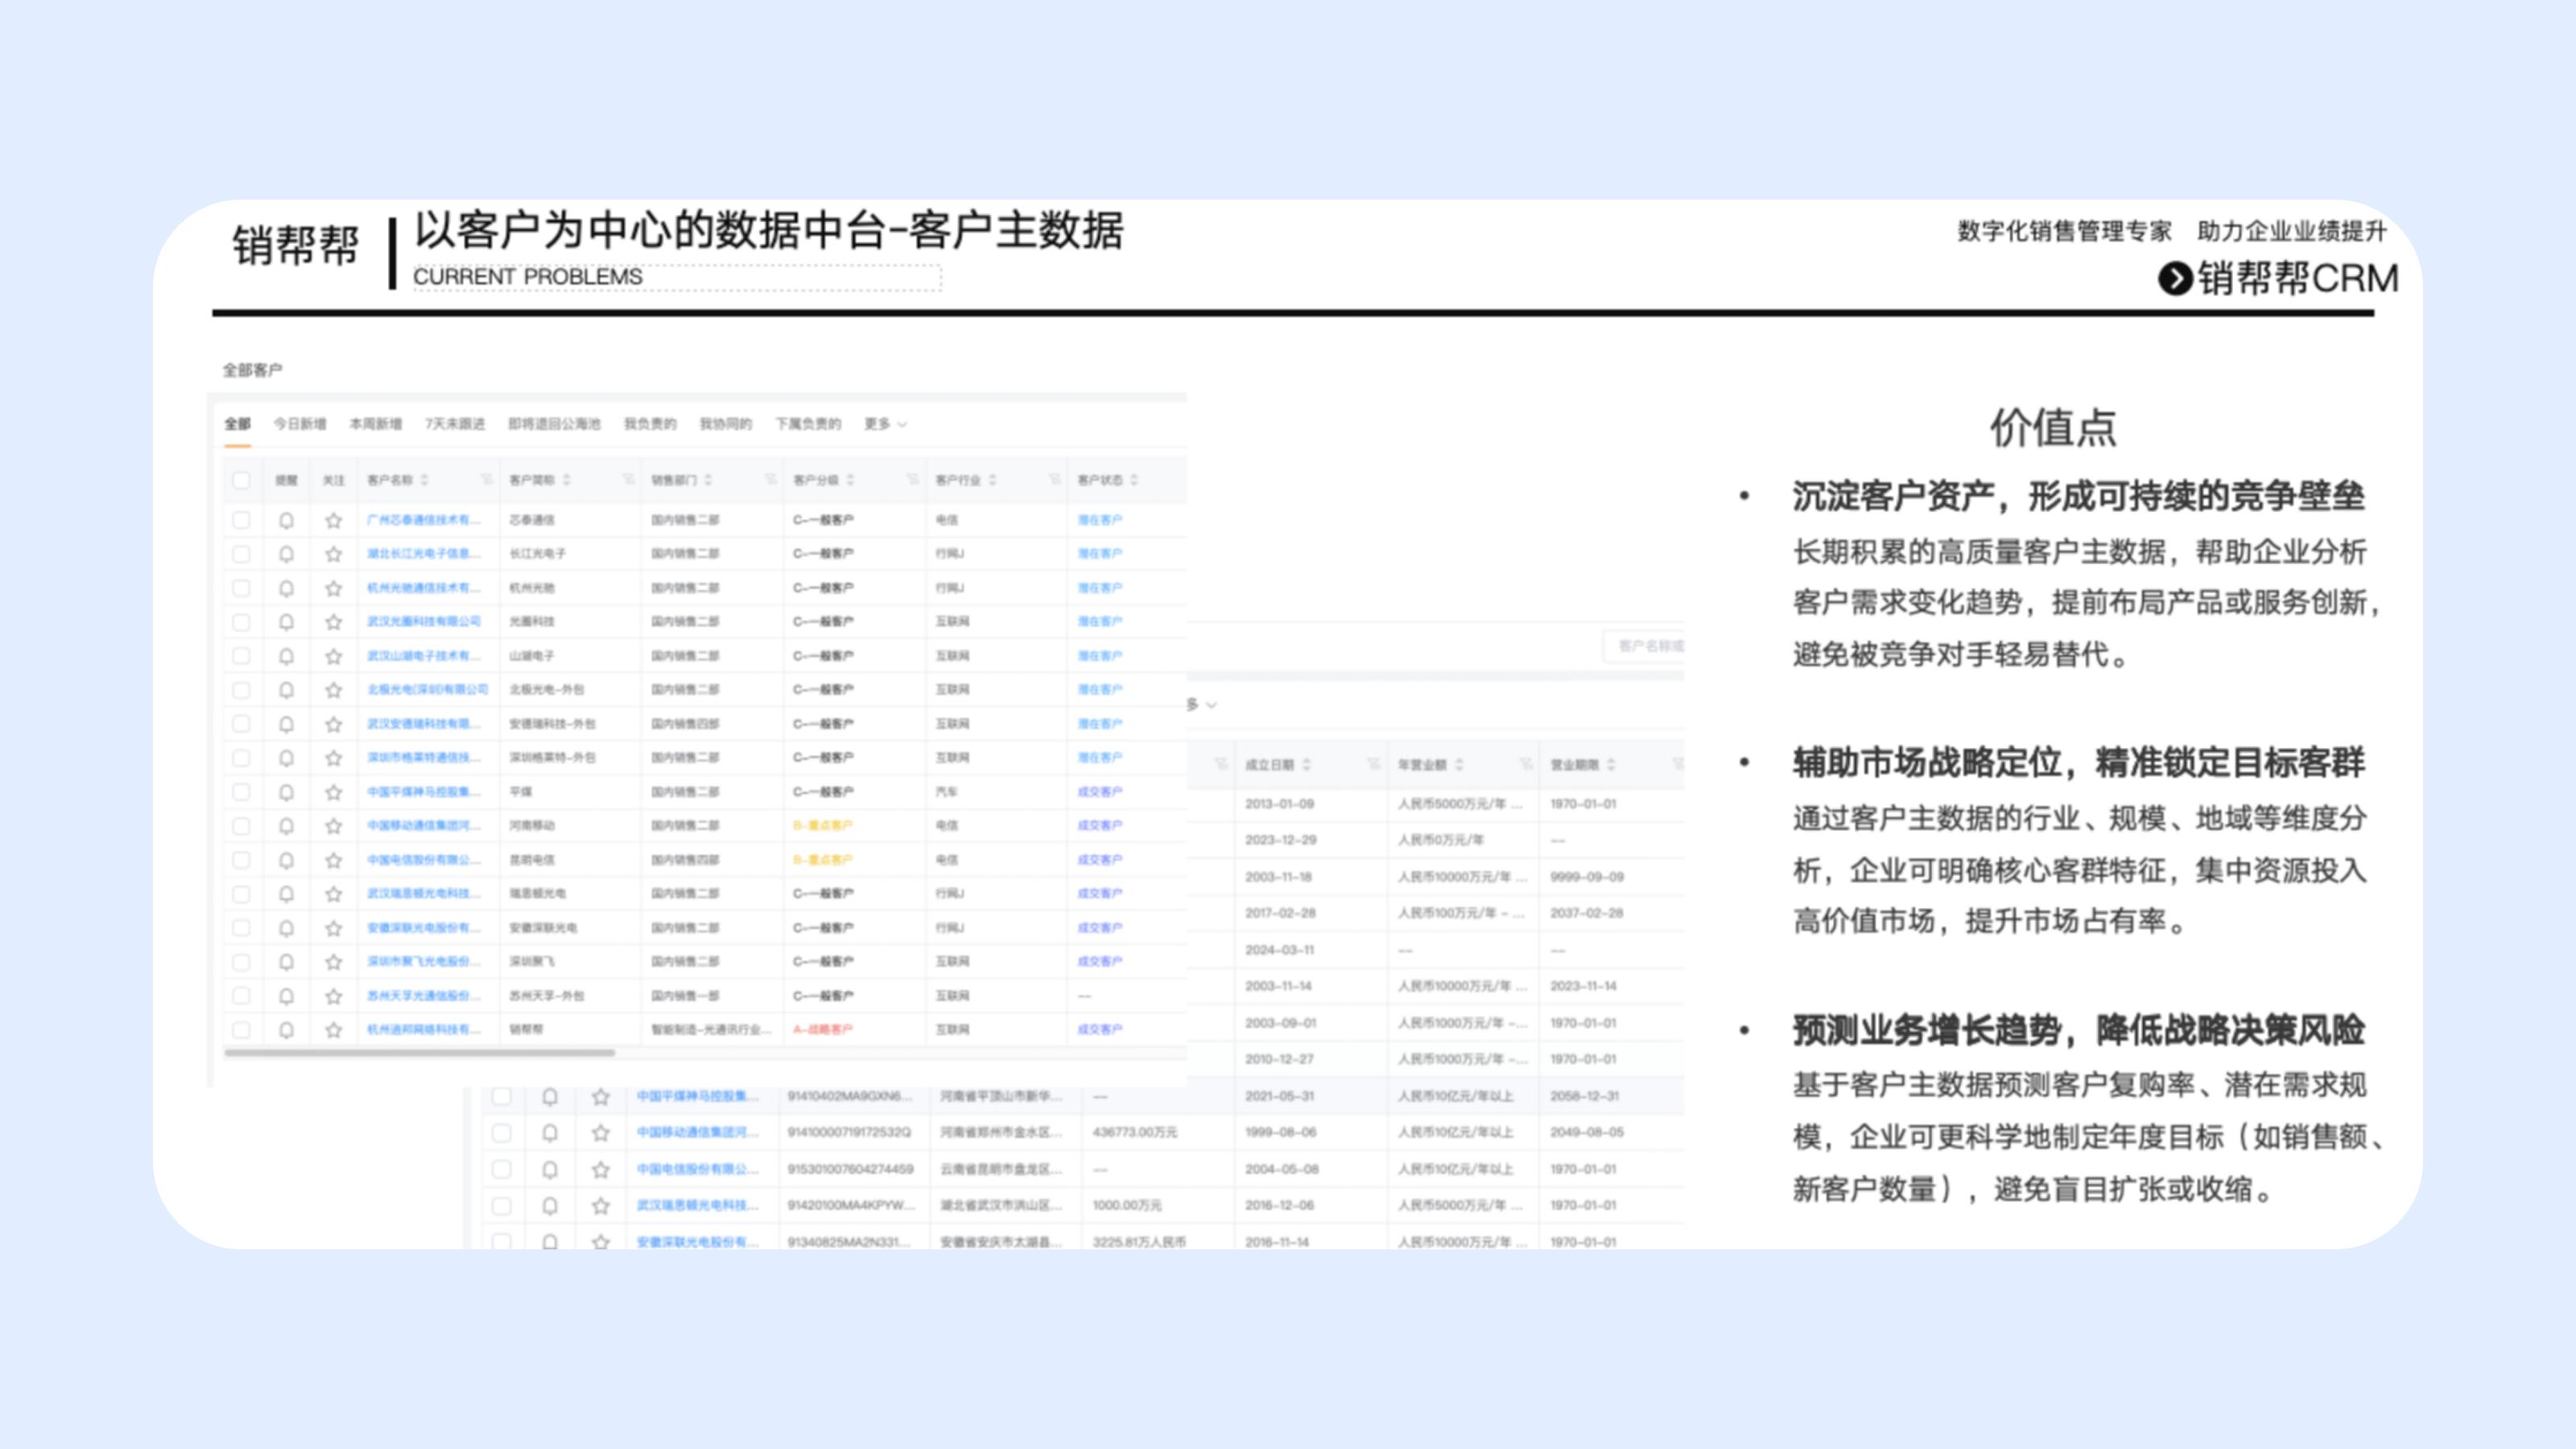Open the 下属负责的 tab
Image resolution: width=2576 pixels, height=1449 pixels.
coord(808,424)
